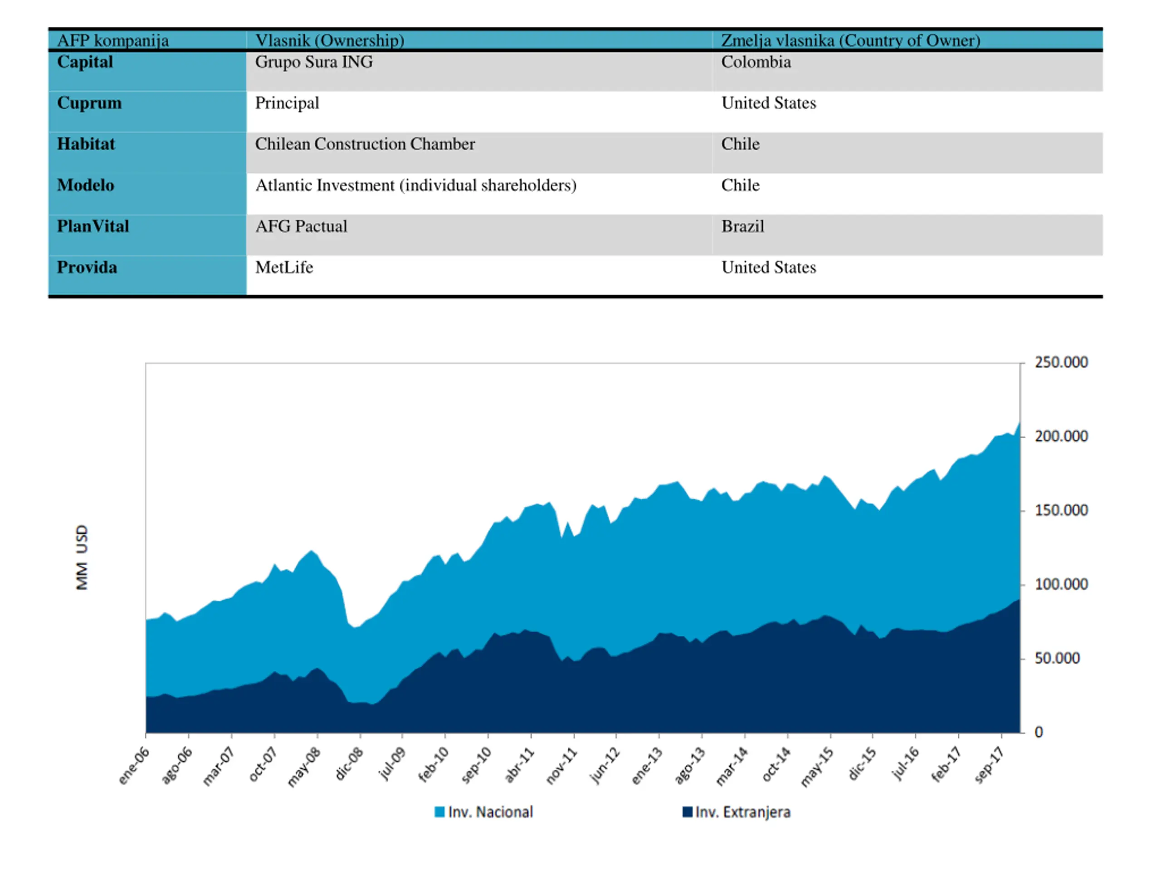Click the 'MM USD' axis title
The image size is (1161, 871).
[x=82, y=557]
